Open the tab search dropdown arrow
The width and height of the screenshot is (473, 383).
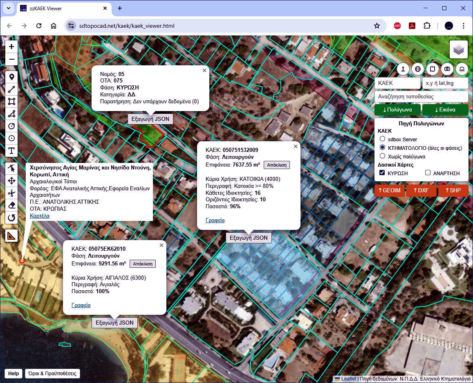[x=8, y=8]
